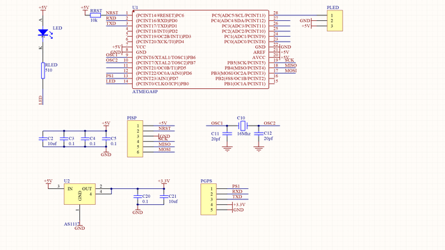The height and width of the screenshot is (250, 445).
Task: Select the U2 AS1117 regulator block
Action: tap(80, 194)
